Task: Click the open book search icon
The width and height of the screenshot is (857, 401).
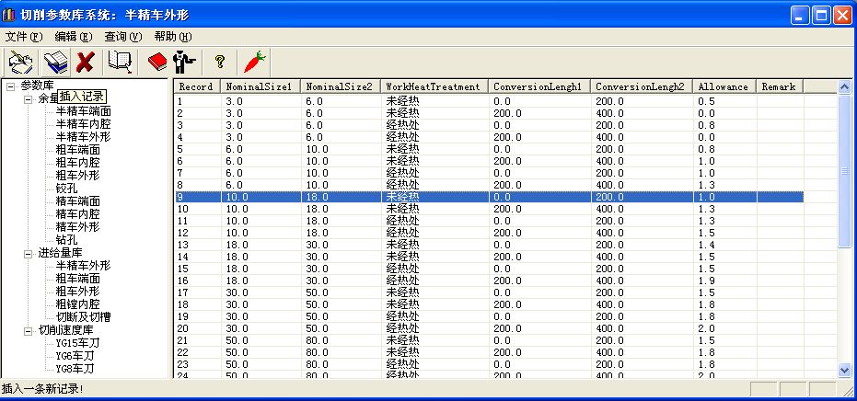Action: pos(120,62)
